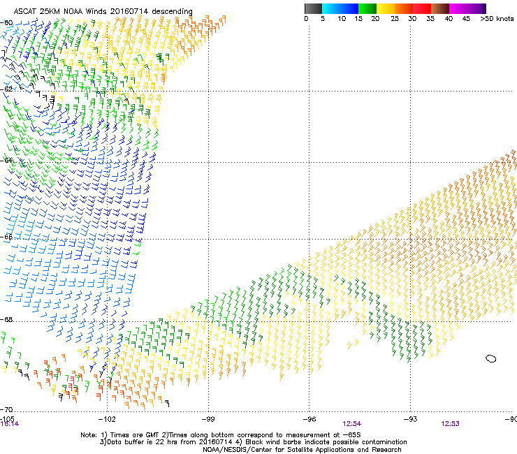Click the blue 10–15 knots color bar segment

(349, 8)
